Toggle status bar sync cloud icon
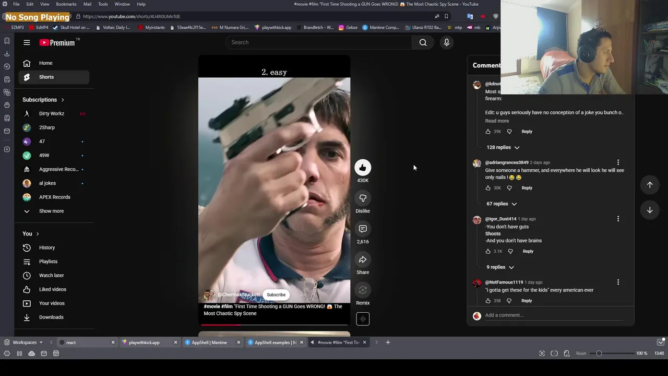 (x=31, y=354)
